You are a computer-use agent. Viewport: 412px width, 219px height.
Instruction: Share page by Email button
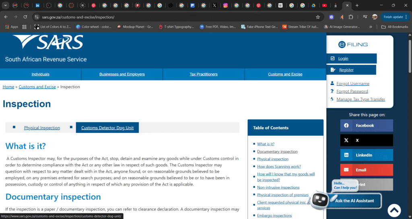pos(366,170)
